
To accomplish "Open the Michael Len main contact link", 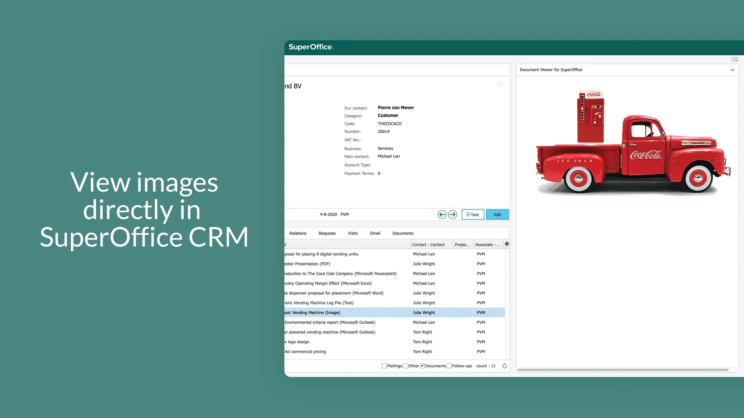I will (389, 156).
